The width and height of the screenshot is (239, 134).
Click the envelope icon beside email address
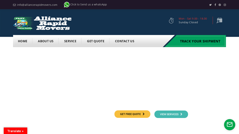[14, 5]
